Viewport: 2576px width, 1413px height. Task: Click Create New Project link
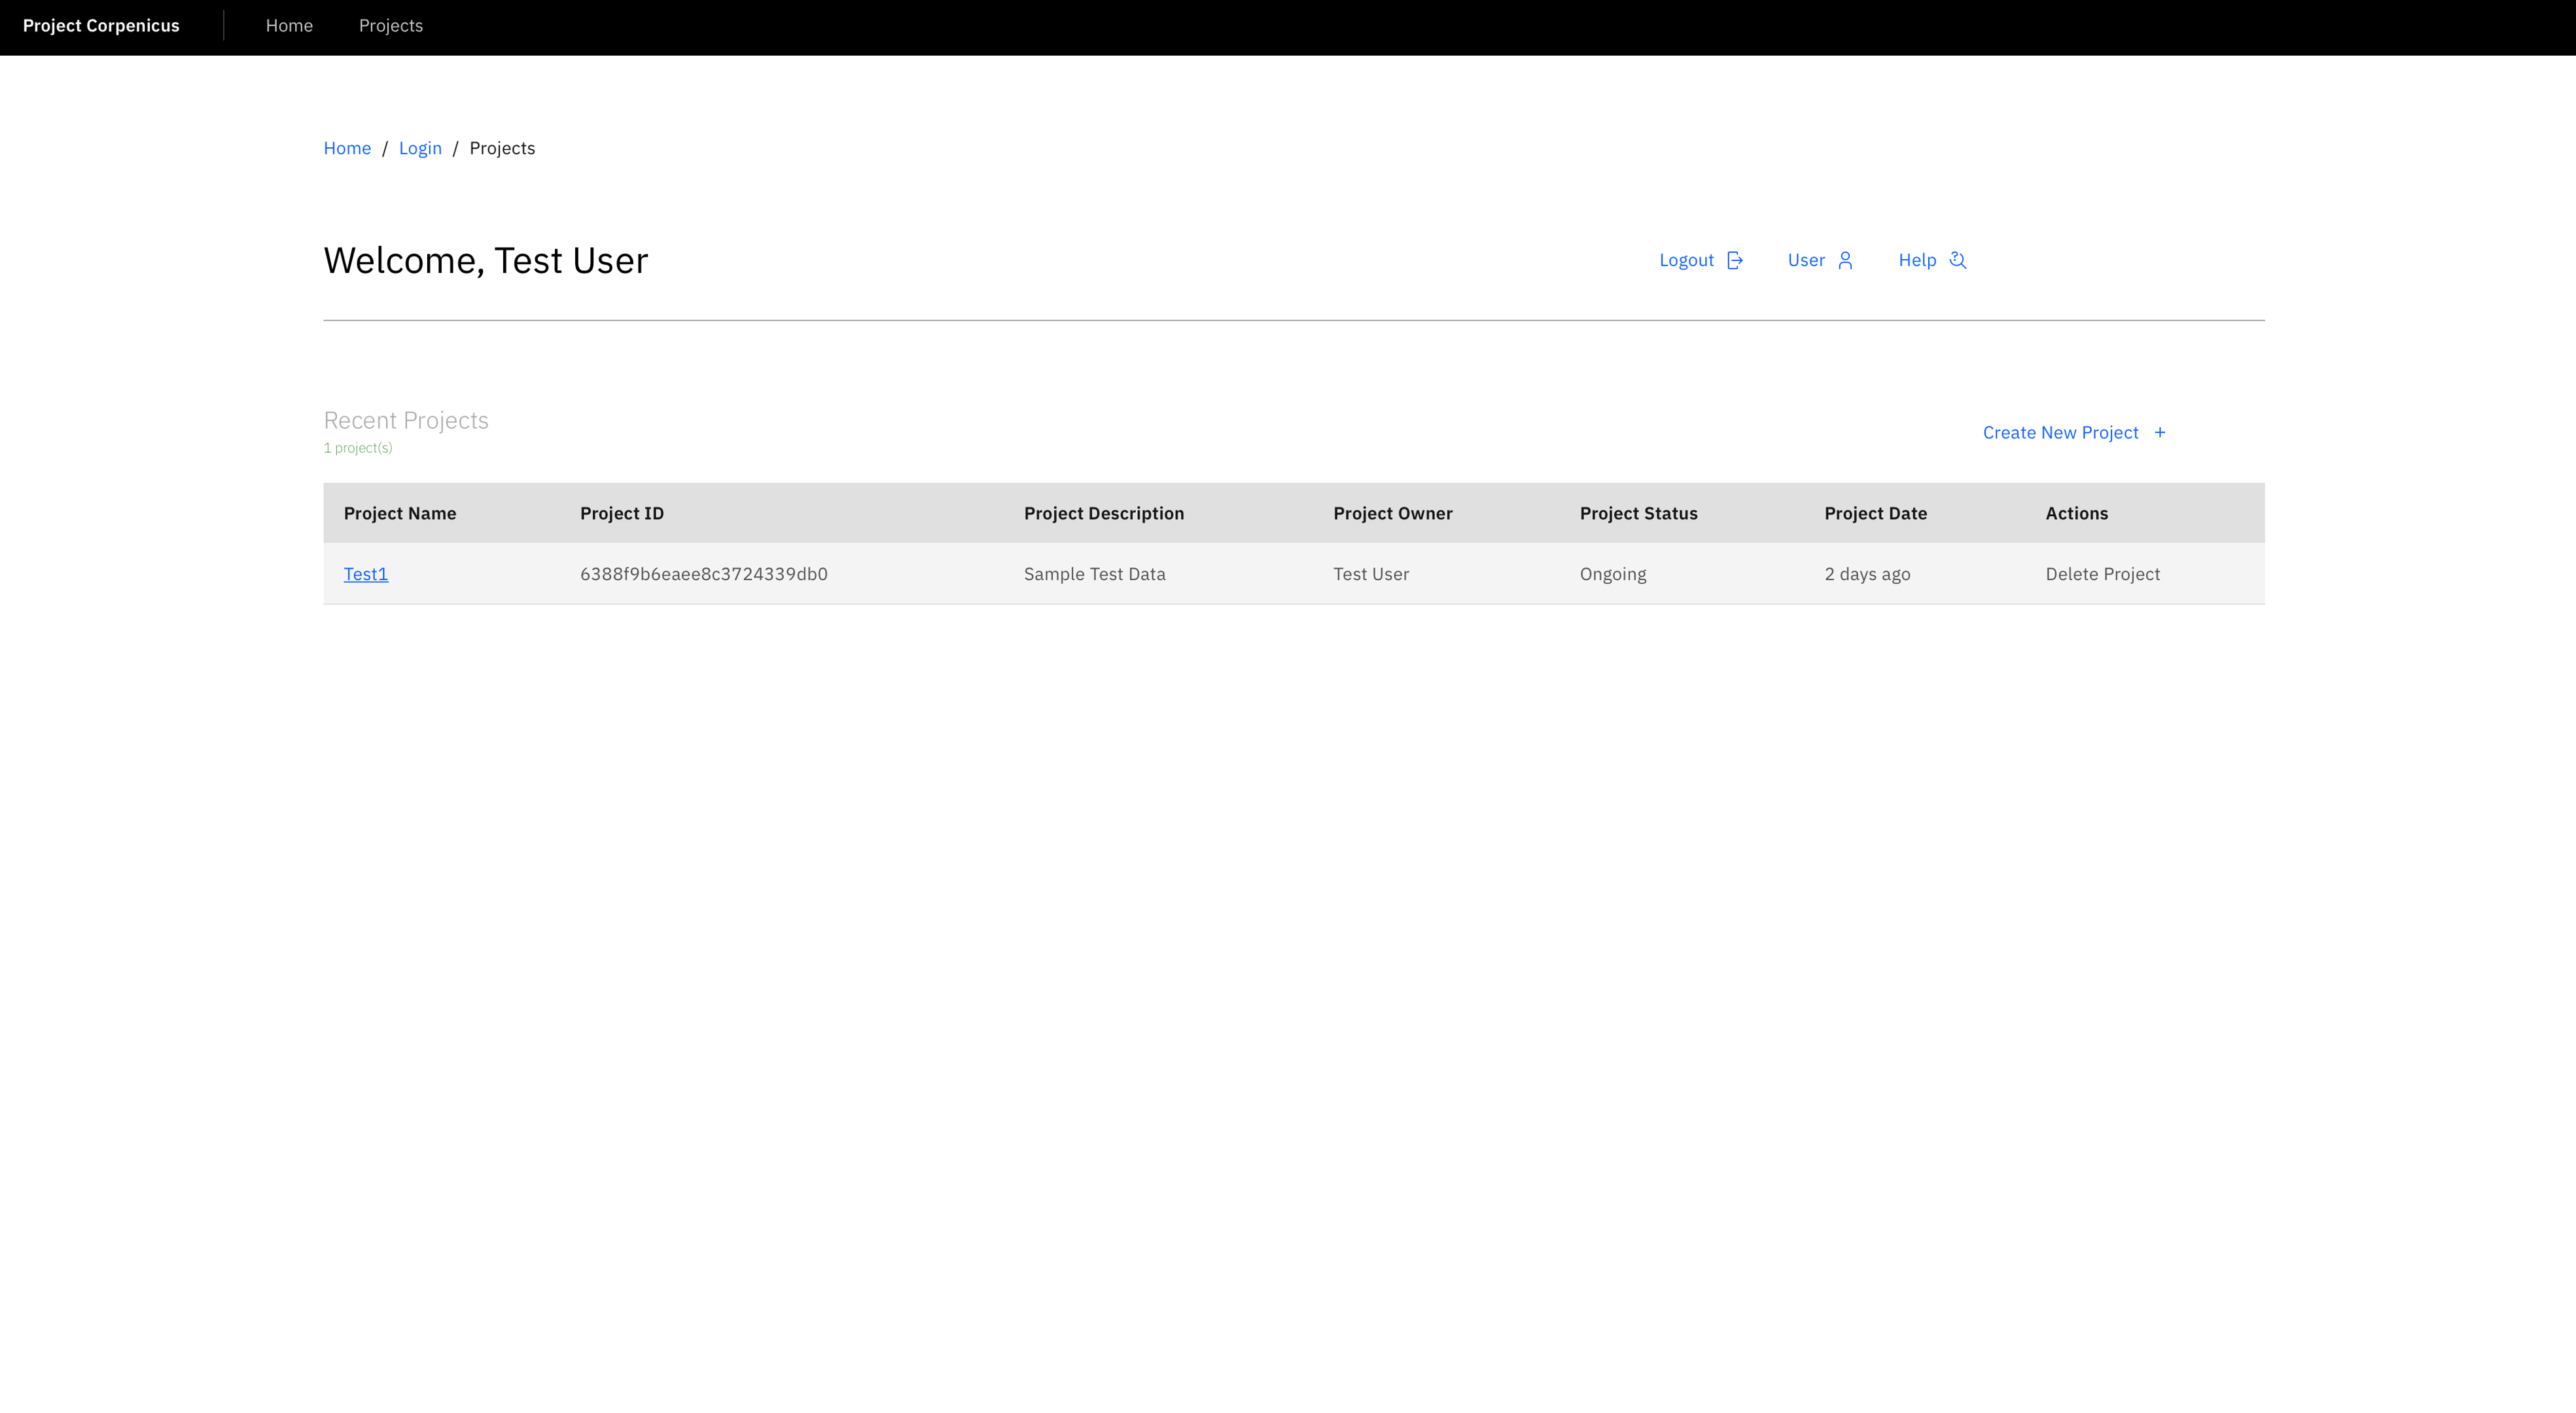(x=2060, y=432)
